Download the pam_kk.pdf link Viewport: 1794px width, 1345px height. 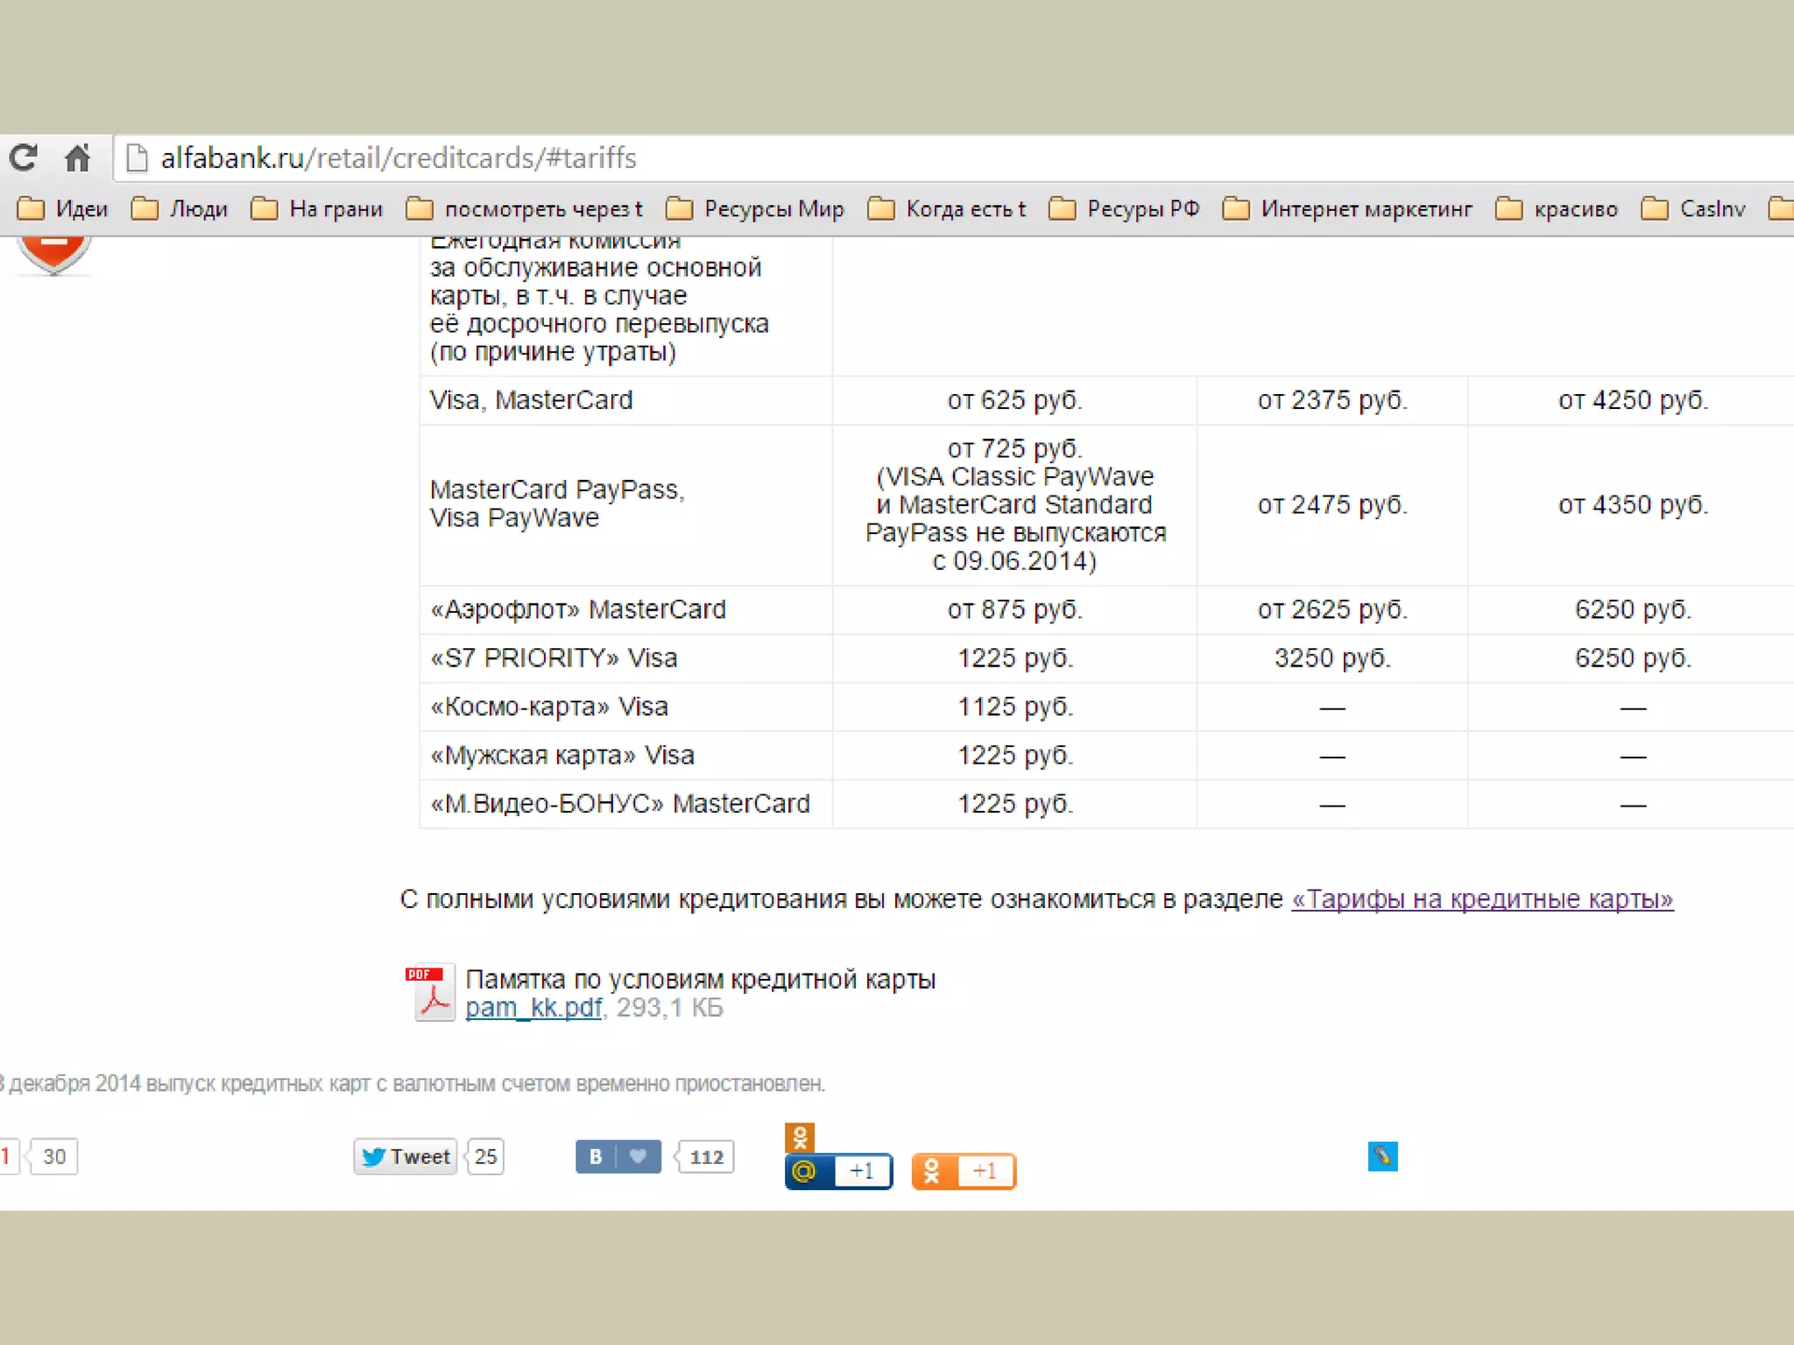[x=533, y=1008]
